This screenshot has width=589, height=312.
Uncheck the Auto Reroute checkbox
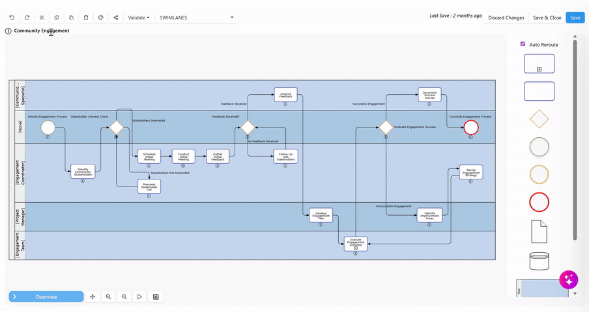[523, 44]
